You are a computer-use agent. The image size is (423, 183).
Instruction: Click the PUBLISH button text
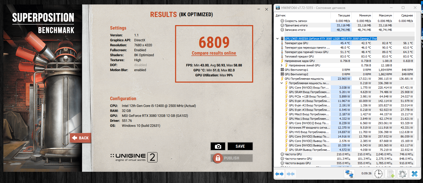click(232, 158)
